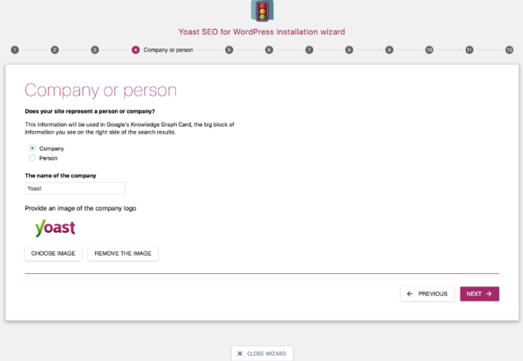
Task: Close the wizard using Close Wizard
Action: pyautogui.click(x=262, y=354)
